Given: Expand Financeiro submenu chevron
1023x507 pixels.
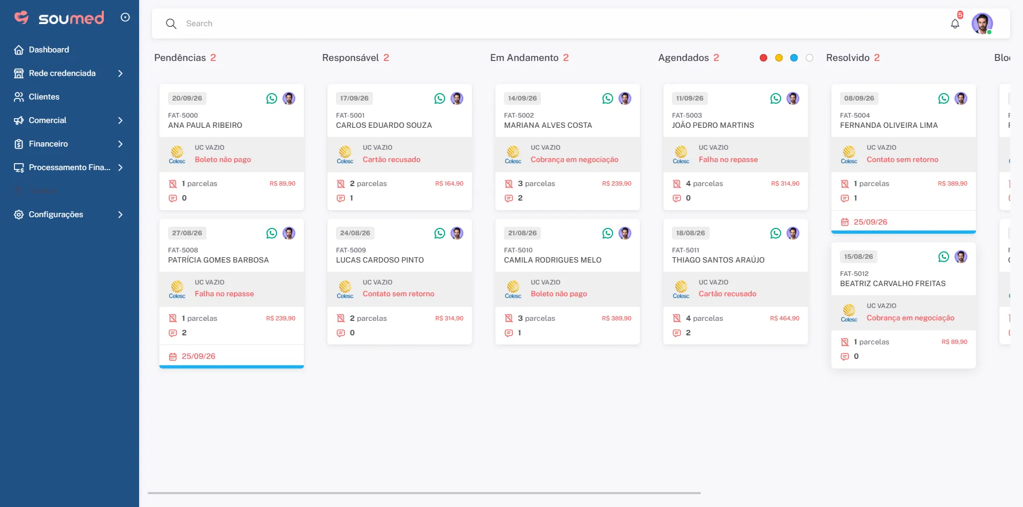Looking at the screenshot, I should pos(120,144).
